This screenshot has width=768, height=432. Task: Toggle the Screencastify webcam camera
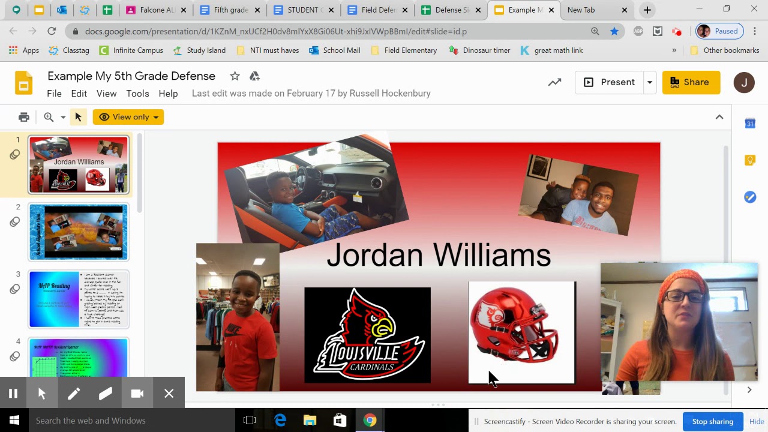pos(137,394)
